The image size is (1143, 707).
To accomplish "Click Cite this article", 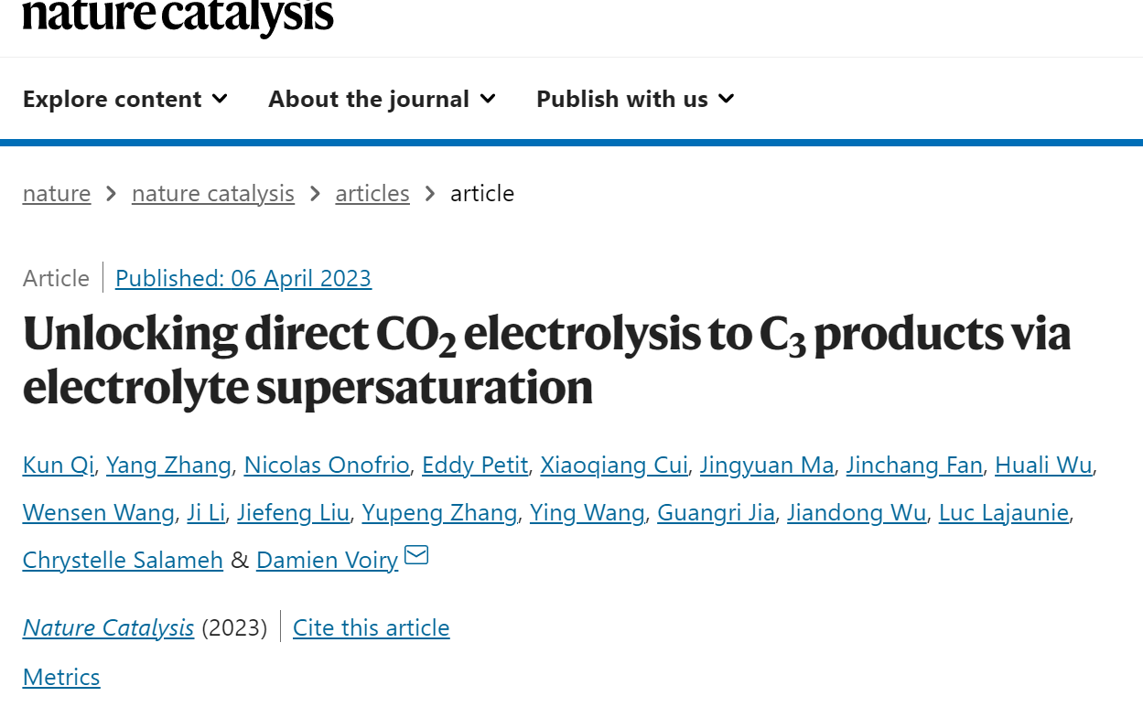I will point(372,628).
